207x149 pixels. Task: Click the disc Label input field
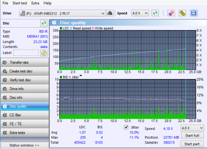tap(26, 53)
